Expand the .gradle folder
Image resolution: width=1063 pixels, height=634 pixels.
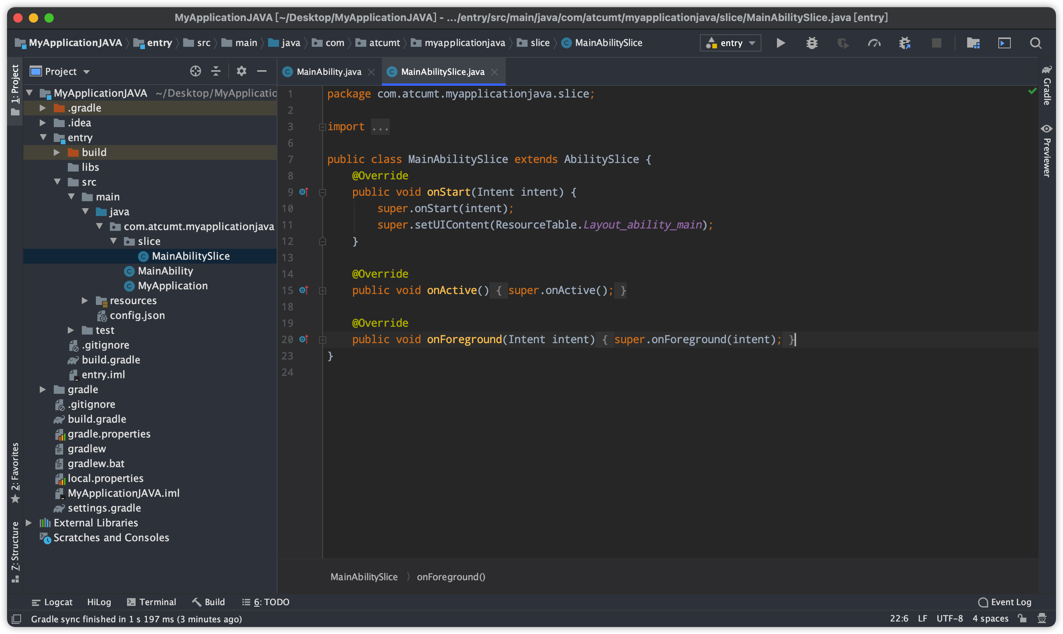coord(42,108)
